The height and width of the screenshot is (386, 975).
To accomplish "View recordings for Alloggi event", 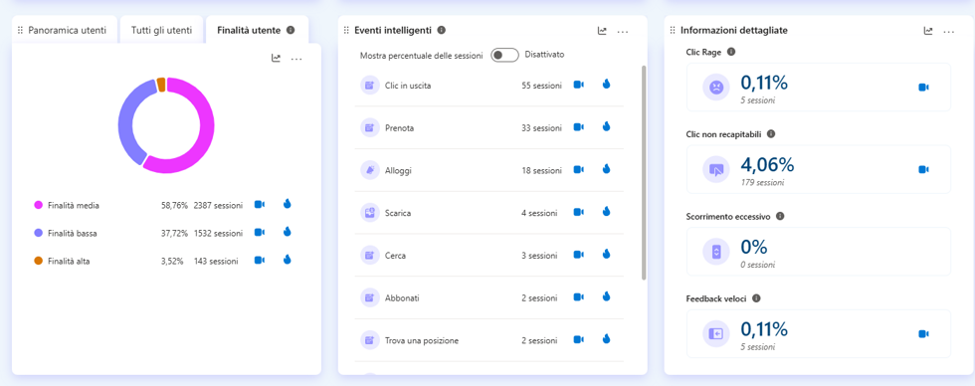I will [578, 169].
